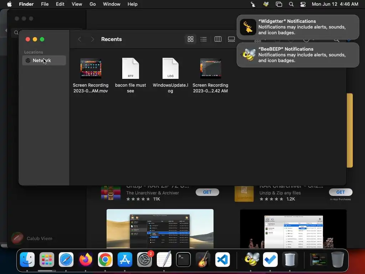Select the bacon file must see RTF

(130, 76)
